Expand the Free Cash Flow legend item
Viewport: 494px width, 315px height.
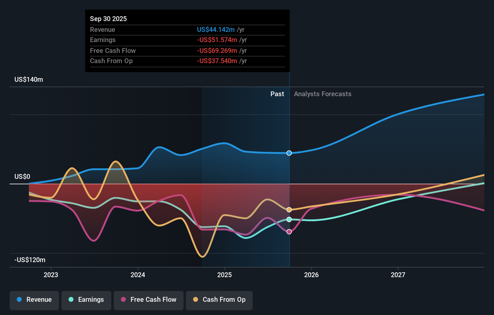pos(148,300)
